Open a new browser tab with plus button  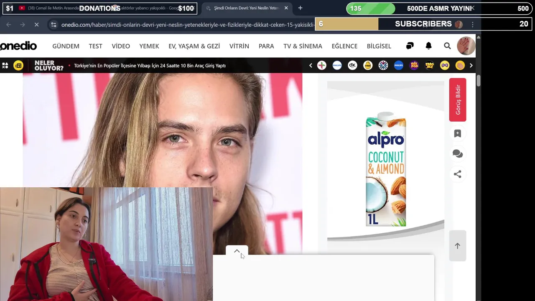click(x=300, y=8)
